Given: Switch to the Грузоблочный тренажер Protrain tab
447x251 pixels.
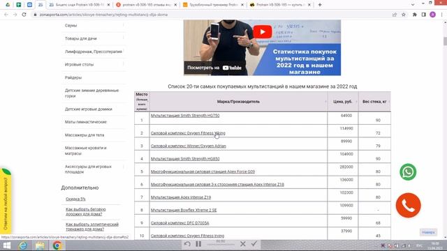Looking at the screenshot, I should [x=212, y=5].
